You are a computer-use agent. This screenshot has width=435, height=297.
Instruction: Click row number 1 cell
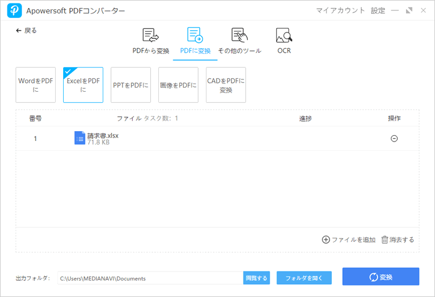click(35, 139)
